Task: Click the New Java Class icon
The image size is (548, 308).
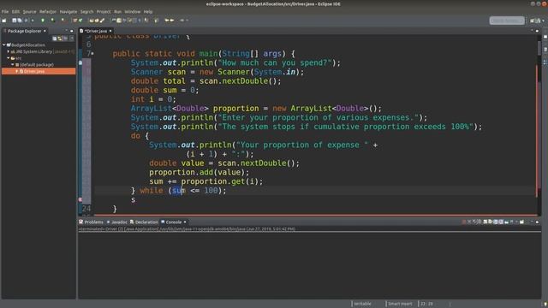Action: pos(80,21)
